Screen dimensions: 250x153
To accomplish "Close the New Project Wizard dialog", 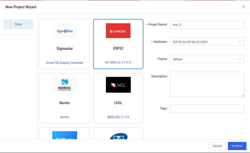I will click(x=243, y=7).
